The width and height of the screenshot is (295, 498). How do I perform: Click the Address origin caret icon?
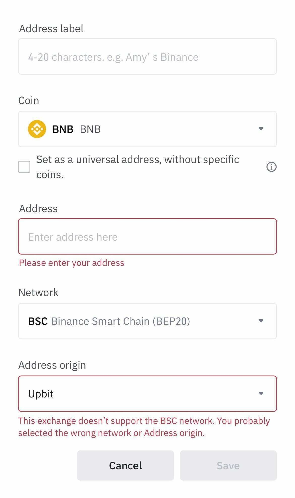click(261, 393)
